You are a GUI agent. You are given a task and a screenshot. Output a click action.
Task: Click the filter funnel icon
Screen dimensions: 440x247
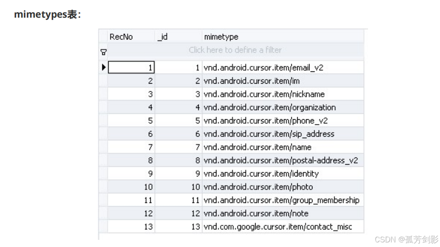pos(103,53)
